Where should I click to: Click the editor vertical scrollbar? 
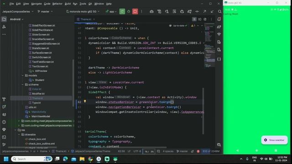tap(203, 111)
